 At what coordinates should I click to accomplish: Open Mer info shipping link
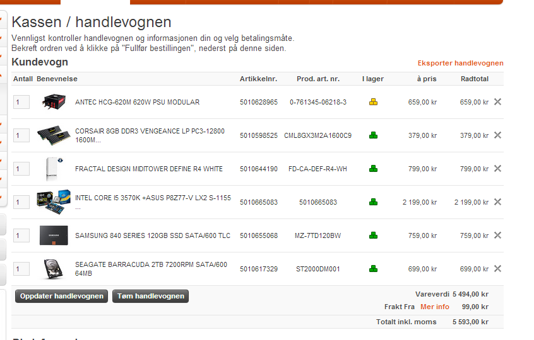pyautogui.click(x=434, y=307)
